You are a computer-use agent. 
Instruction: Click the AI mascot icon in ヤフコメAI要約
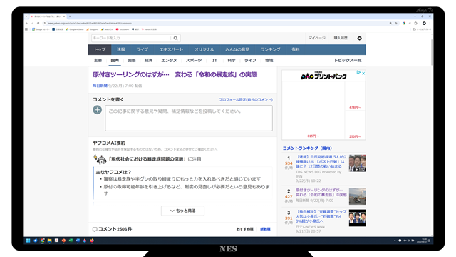(x=100, y=159)
